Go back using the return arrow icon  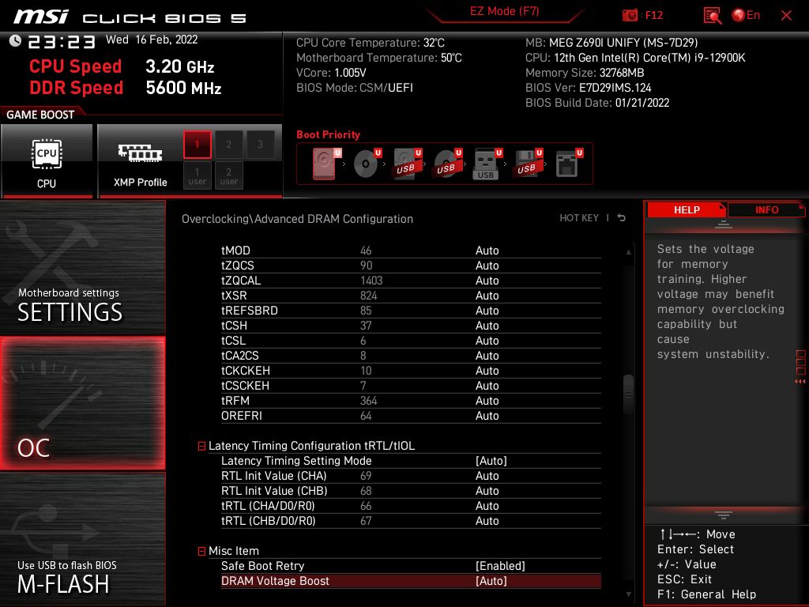[x=621, y=218]
